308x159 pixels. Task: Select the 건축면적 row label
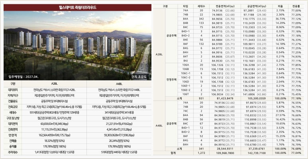click(13, 130)
